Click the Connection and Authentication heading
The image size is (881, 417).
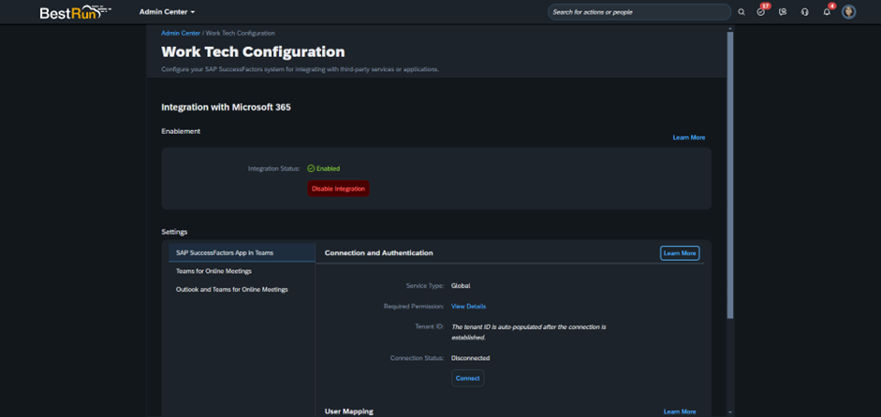(x=378, y=253)
